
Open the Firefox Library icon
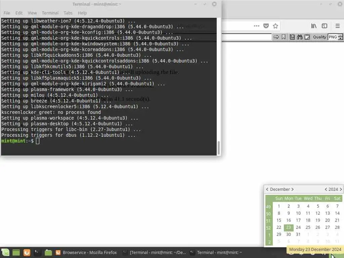click(314, 26)
